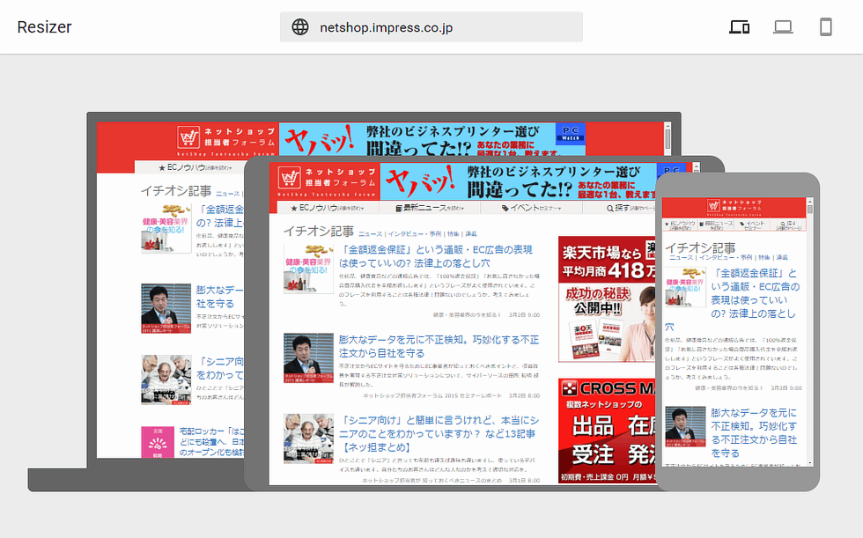Switch to laptop-only preview icon
The width and height of the screenshot is (863, 538).
[x=783, y=27]
